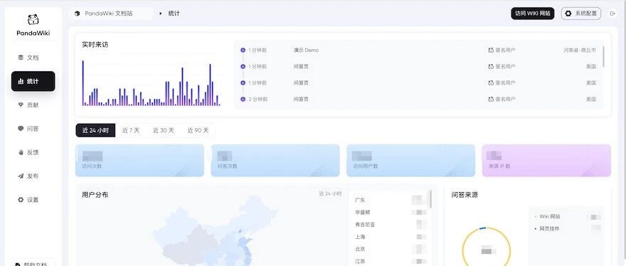The image size is (626, 266).
Task: Click the logout icon at top right
Action: pos(612,14)
